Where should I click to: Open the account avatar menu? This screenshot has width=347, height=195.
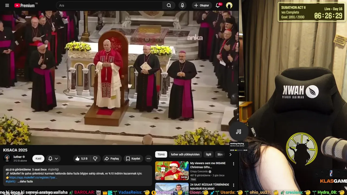tap(229, 5)
